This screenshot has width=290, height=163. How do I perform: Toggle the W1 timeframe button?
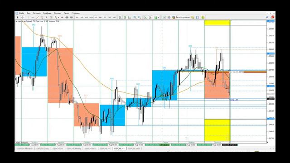coord(110,17)
